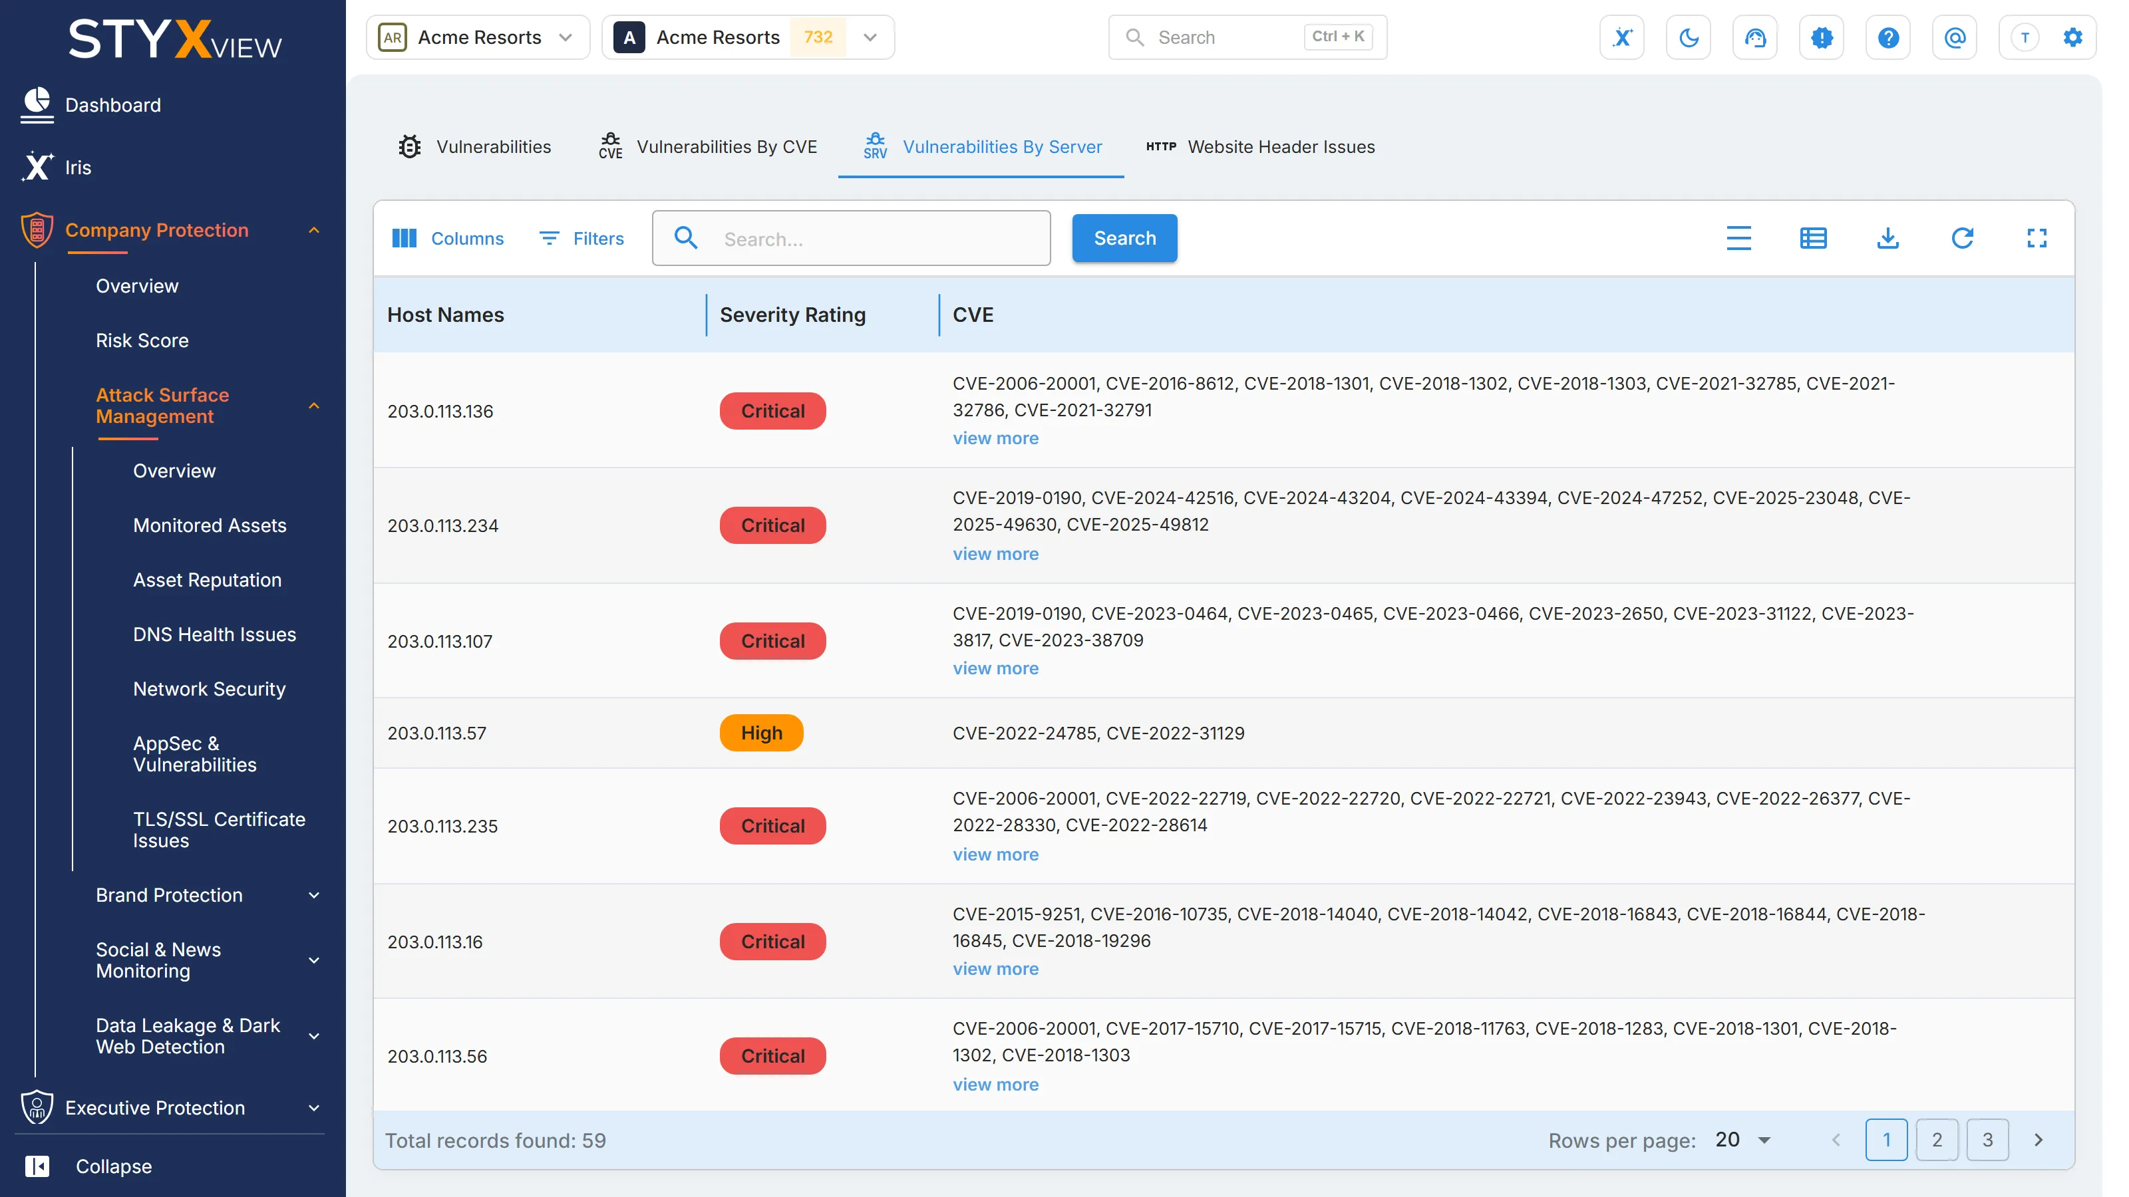
Task: Click the Iris sidebar icon
Action: tap(37, 167)
